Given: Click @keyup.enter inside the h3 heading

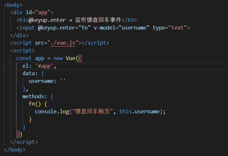Looking at the screenshot, I should [47, 20].
